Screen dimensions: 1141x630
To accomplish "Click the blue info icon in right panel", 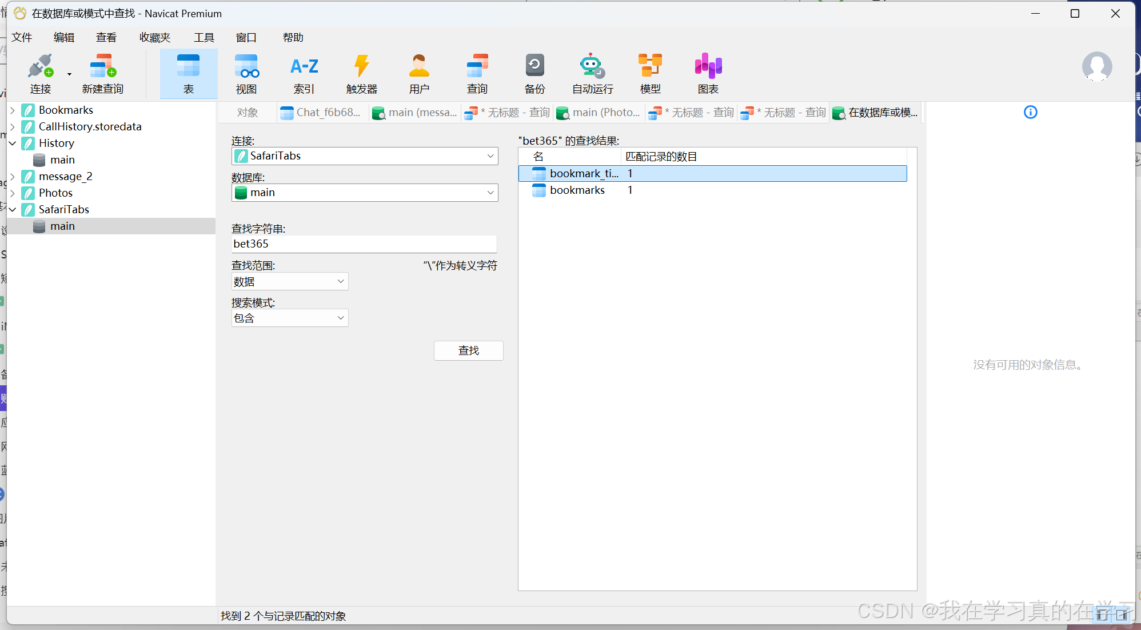I will click(1030, 112).
